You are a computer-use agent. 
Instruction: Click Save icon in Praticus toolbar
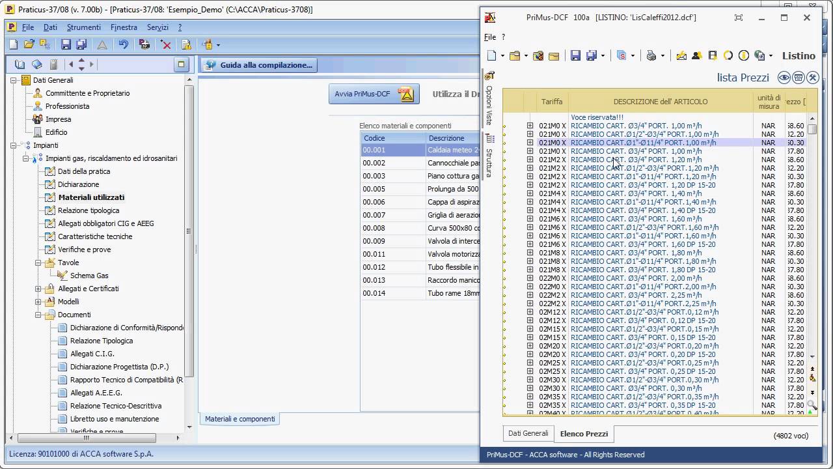point(66,44)
